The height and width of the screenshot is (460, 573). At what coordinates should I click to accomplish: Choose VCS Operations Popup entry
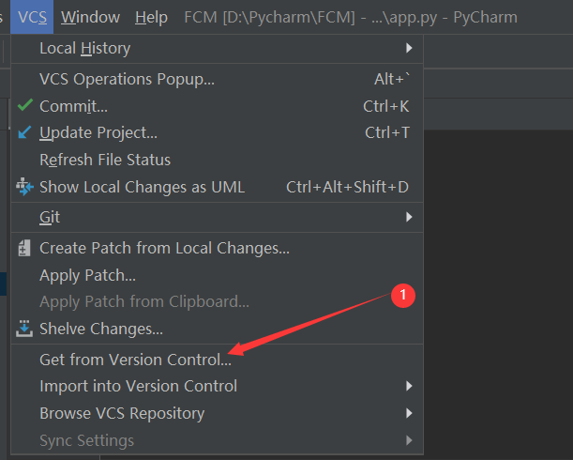[127, 80]
